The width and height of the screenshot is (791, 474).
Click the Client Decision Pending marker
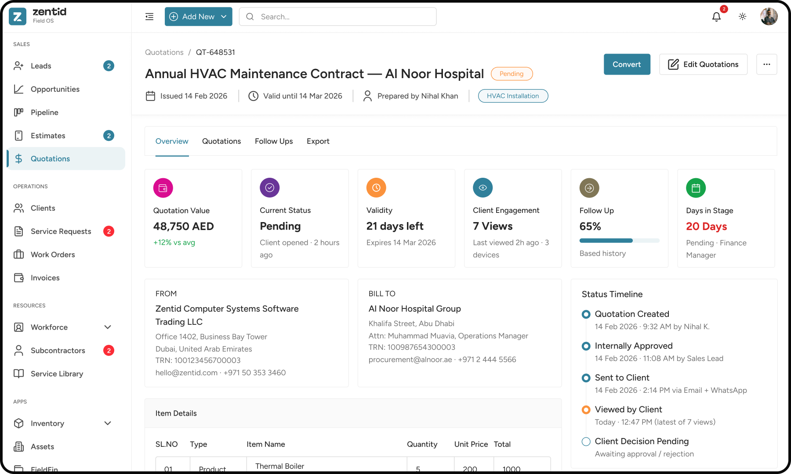coord(586,442)
